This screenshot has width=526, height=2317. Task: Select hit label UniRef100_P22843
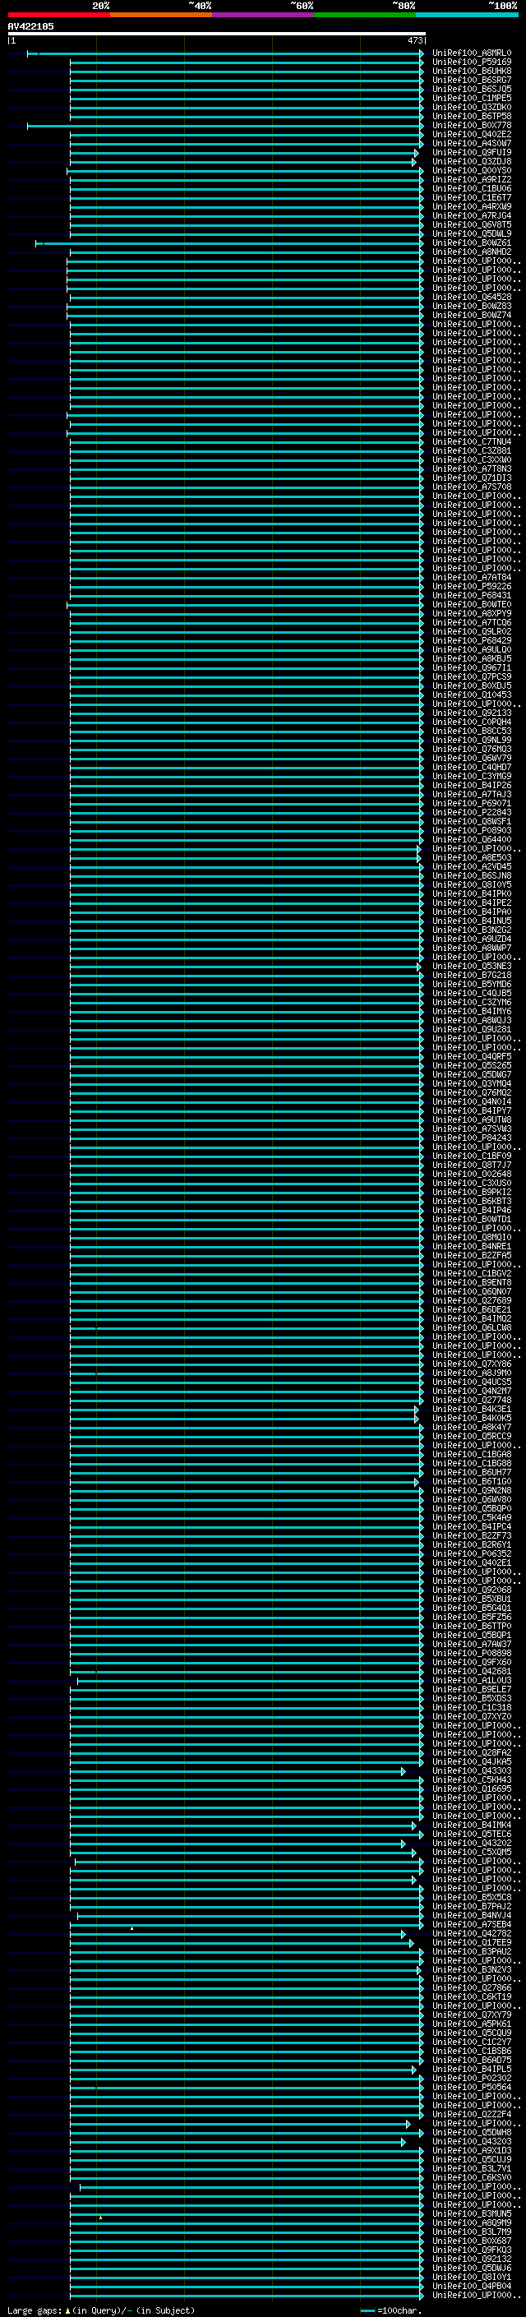pyautogui.click(x=471, y=812)
